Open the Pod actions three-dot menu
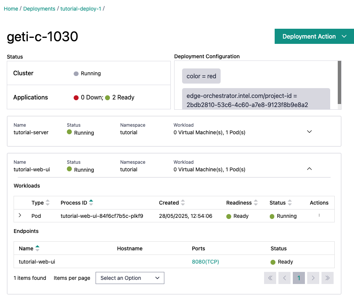 tap(319, 216)
